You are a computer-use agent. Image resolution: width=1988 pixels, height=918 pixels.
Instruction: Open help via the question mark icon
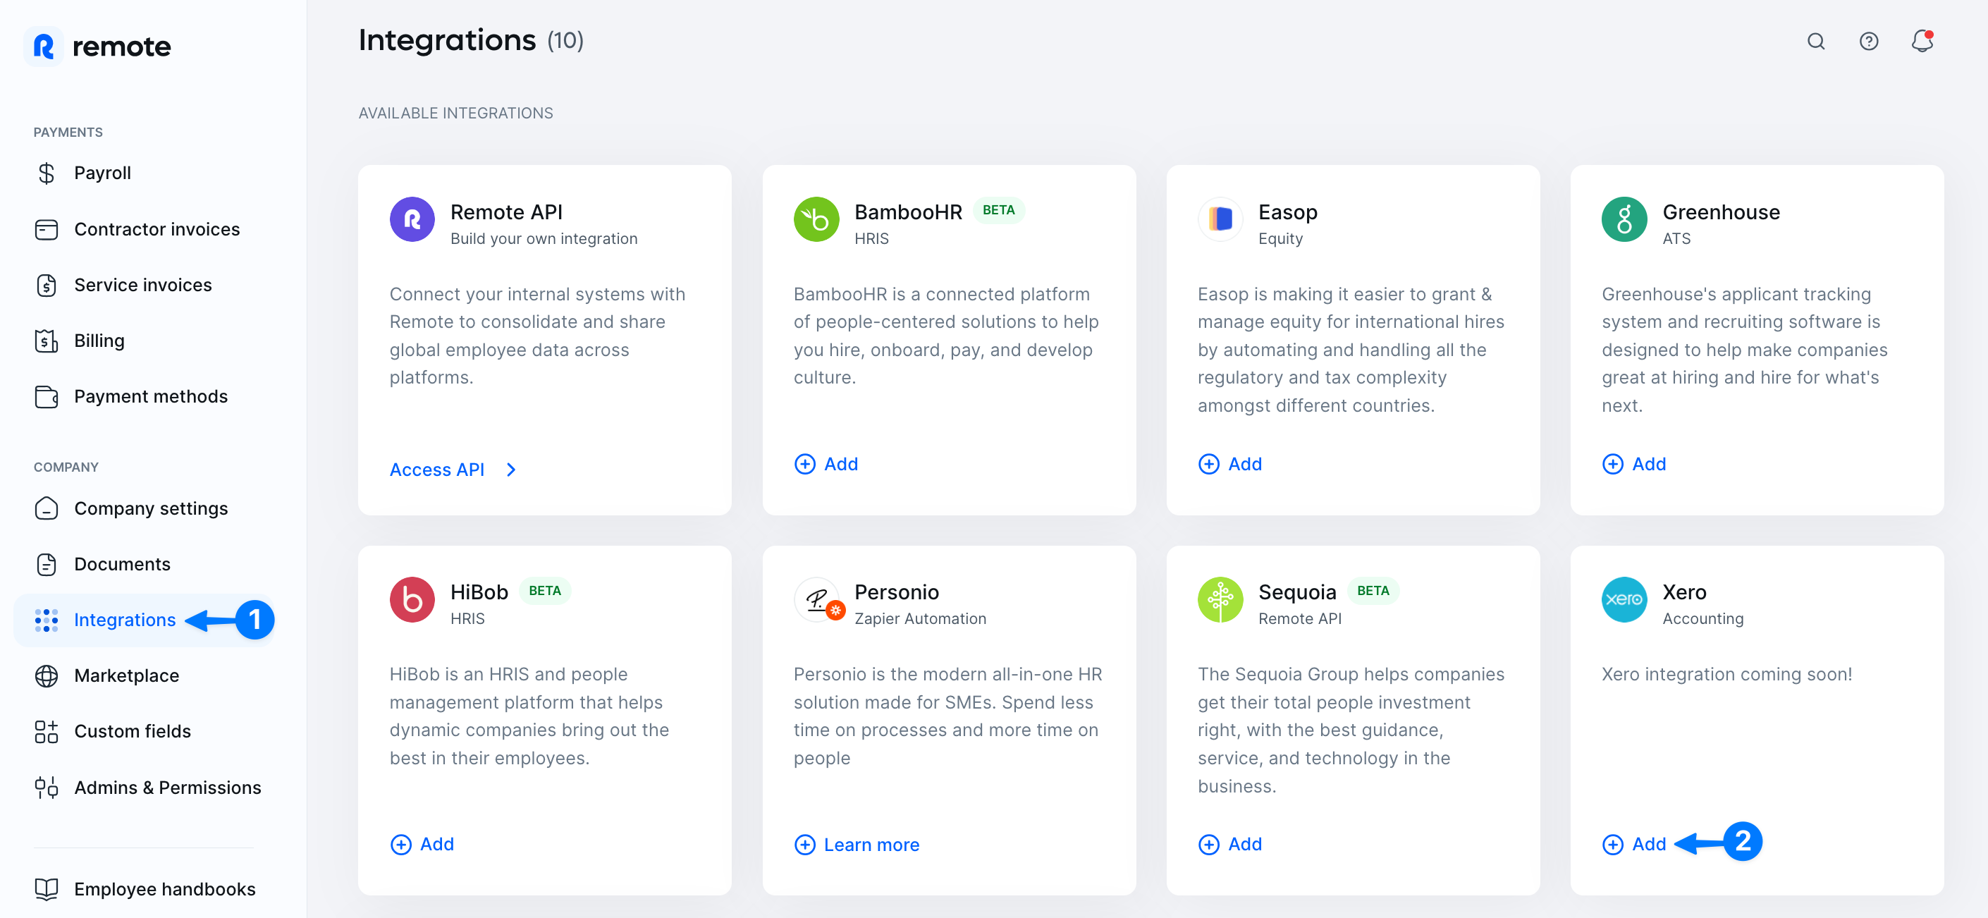click(1869, 42)
